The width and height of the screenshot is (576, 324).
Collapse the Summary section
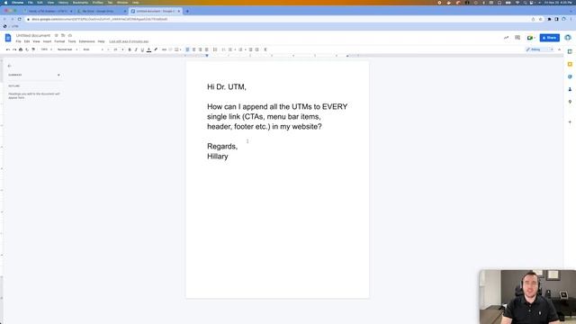click(x=58, y=75)
